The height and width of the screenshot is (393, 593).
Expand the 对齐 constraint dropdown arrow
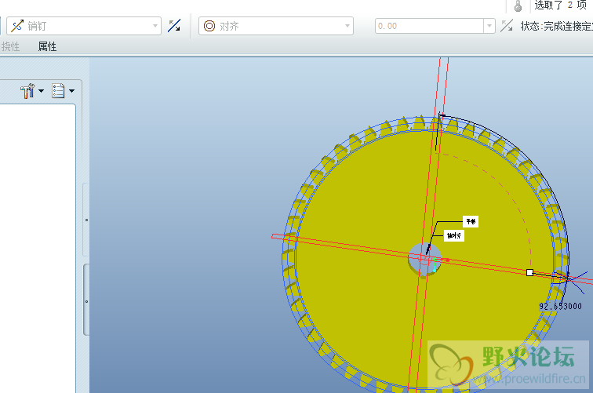coord(347,26)
